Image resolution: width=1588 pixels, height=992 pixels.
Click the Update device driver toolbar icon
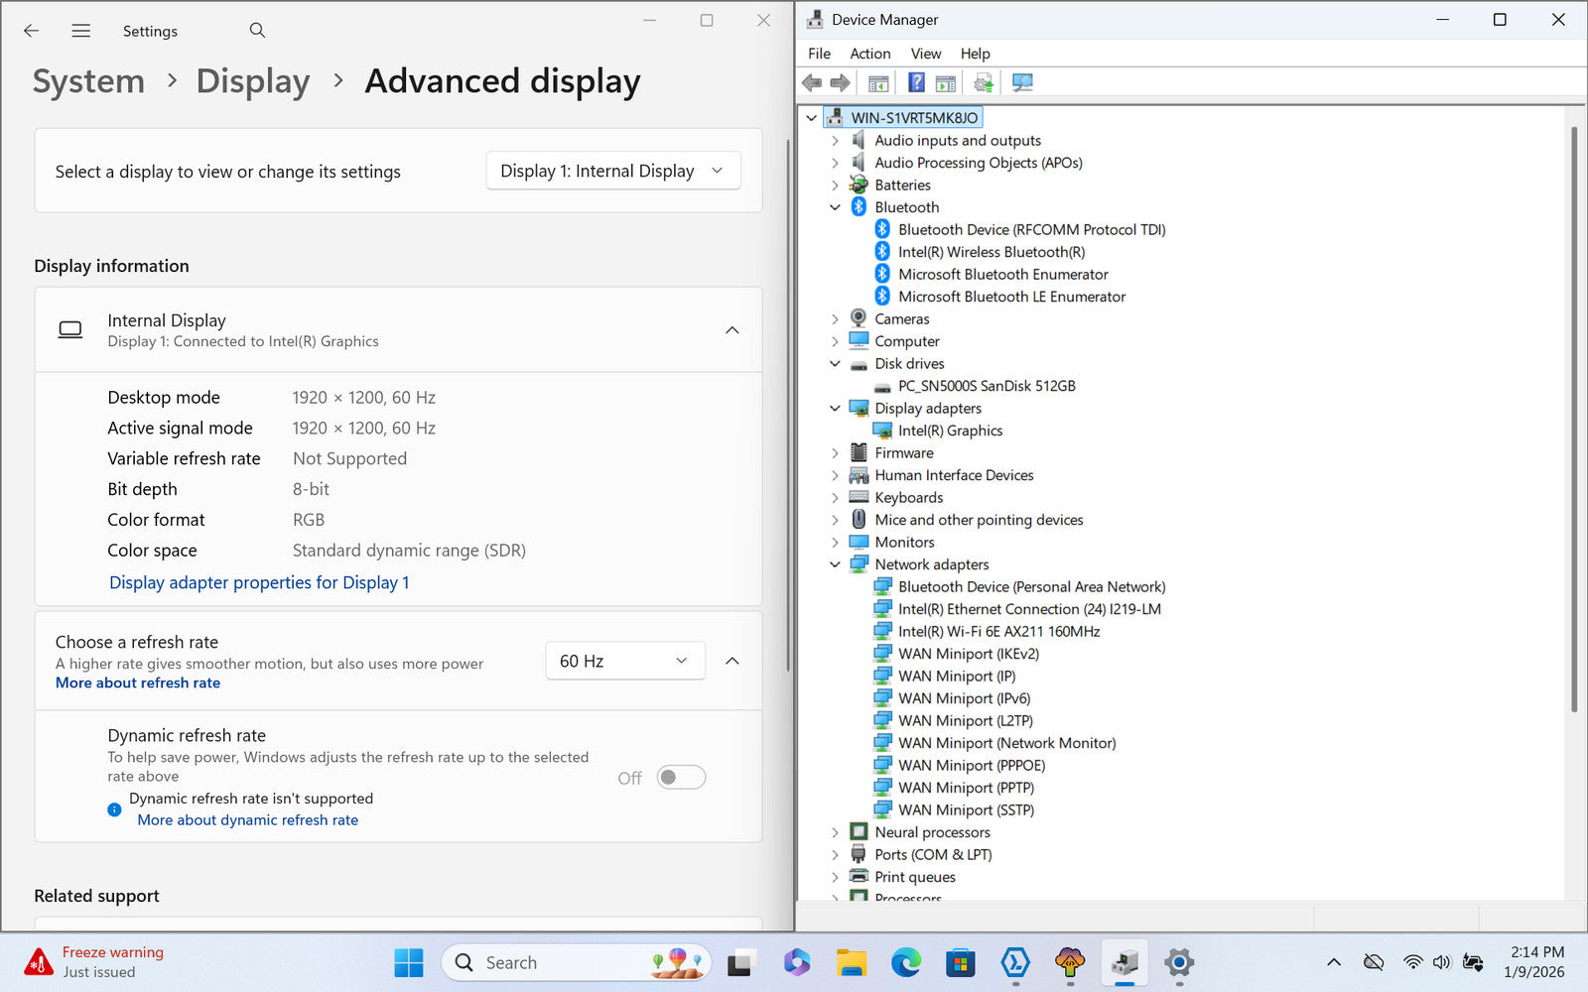983,82
